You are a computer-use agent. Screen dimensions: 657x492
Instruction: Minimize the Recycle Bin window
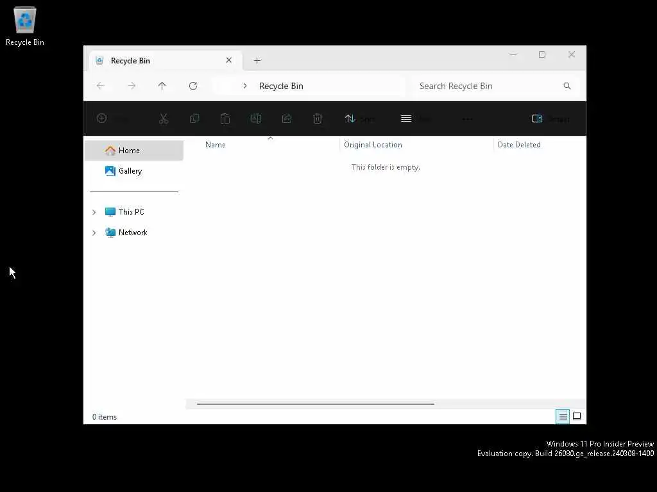[513, 54]
